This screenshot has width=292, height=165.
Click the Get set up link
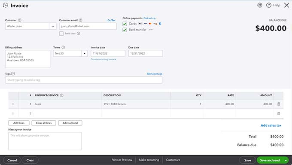point(149,18)
